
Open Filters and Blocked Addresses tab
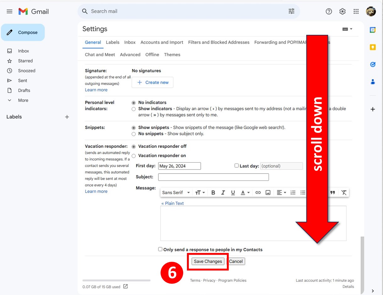point(219,42)
